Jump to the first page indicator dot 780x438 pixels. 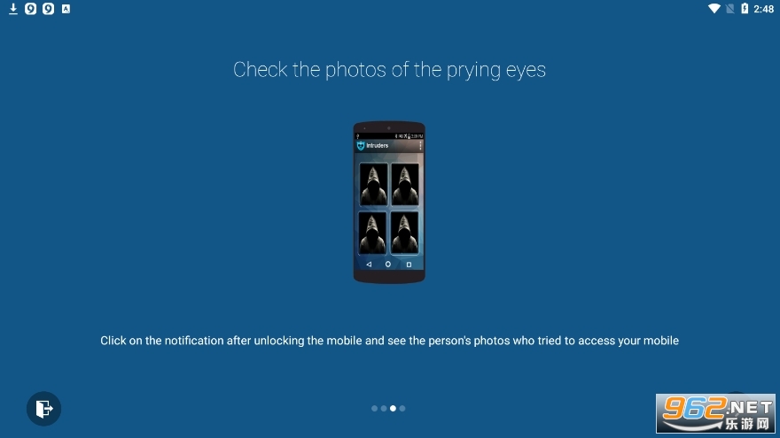click(x=374, y=408)
